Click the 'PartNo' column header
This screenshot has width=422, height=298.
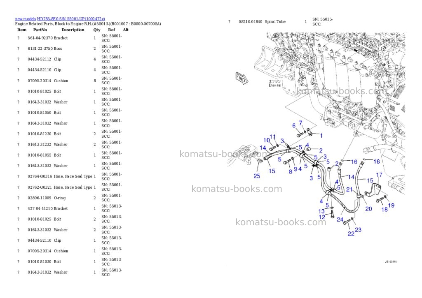(x=40, y=30)
